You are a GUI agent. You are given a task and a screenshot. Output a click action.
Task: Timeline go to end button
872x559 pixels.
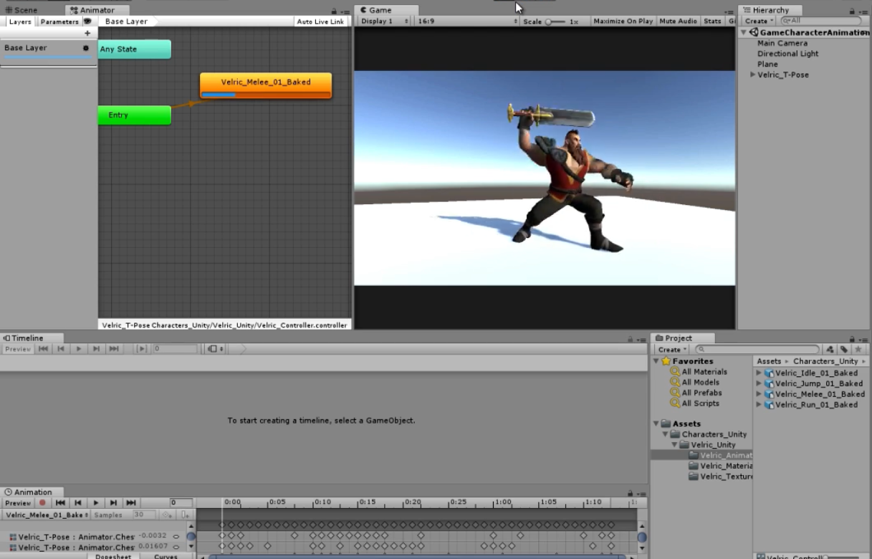[x=114, y=349]
